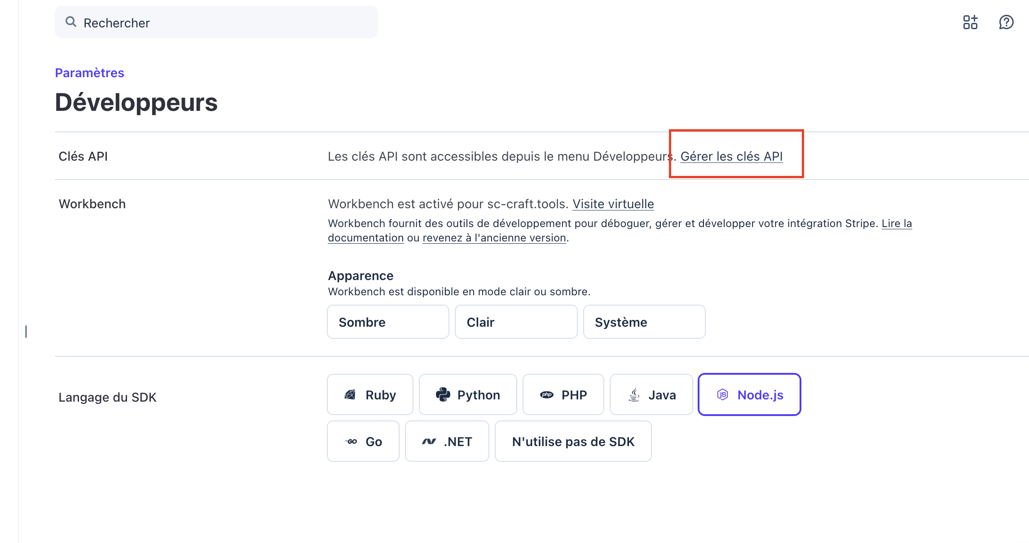Viewport: 1029px width, 543px height.
Task: Open the "Lire la documentation" link
Action: click(x=897, y=223)
